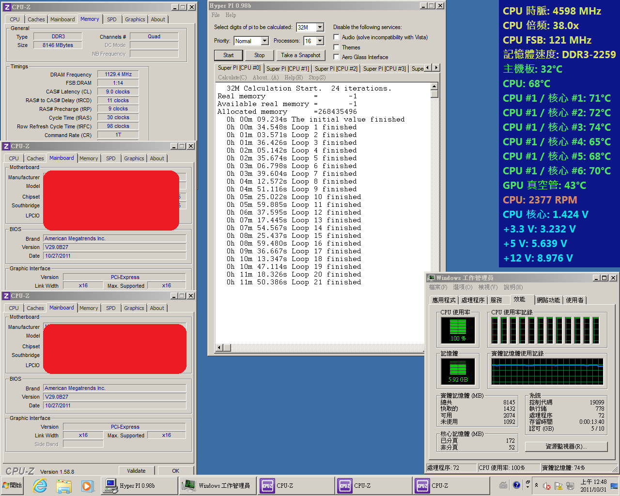
Task: Click Task Manager title bar icon
Action: (431, 278)
